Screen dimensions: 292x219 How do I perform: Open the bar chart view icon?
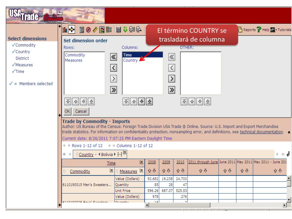[65, 30]
